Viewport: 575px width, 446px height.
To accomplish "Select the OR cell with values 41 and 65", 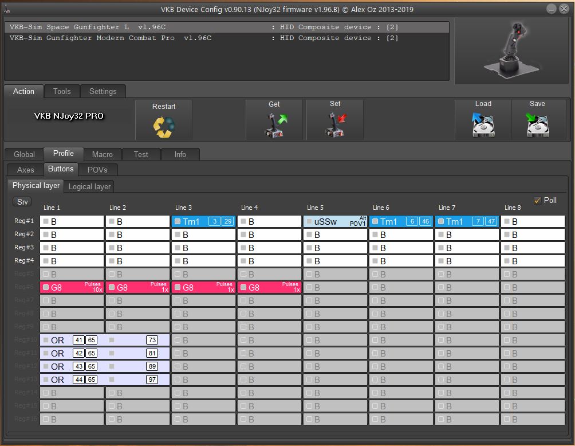I will (x=72, y=340).
